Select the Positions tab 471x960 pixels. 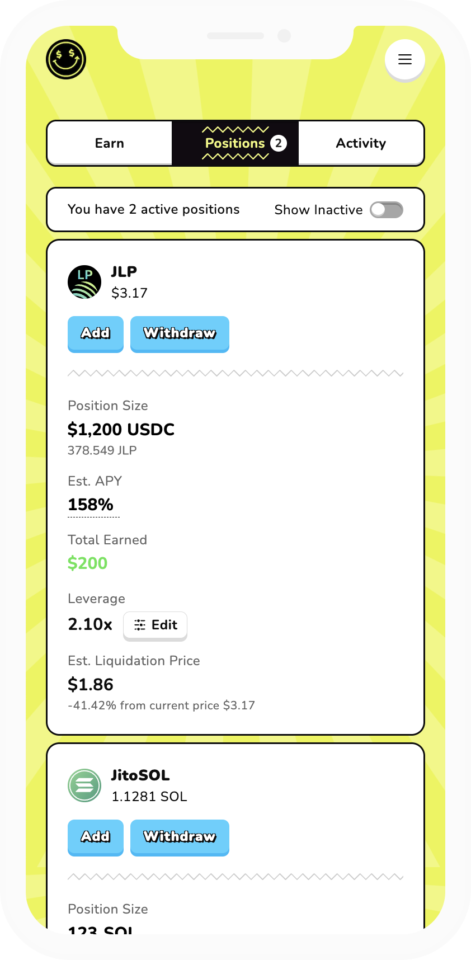pyautogui.click(x=235, y=143)
